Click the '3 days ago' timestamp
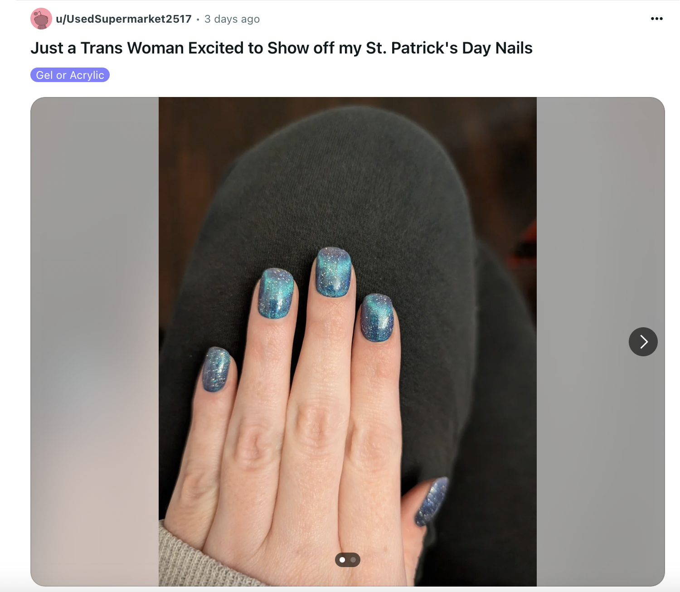680x592 pixels. 232,19
